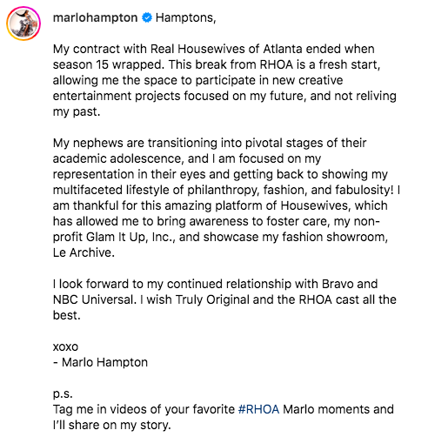Open the #RHOA hashtag link
428x437 pixels.
[x=258, y=409]
